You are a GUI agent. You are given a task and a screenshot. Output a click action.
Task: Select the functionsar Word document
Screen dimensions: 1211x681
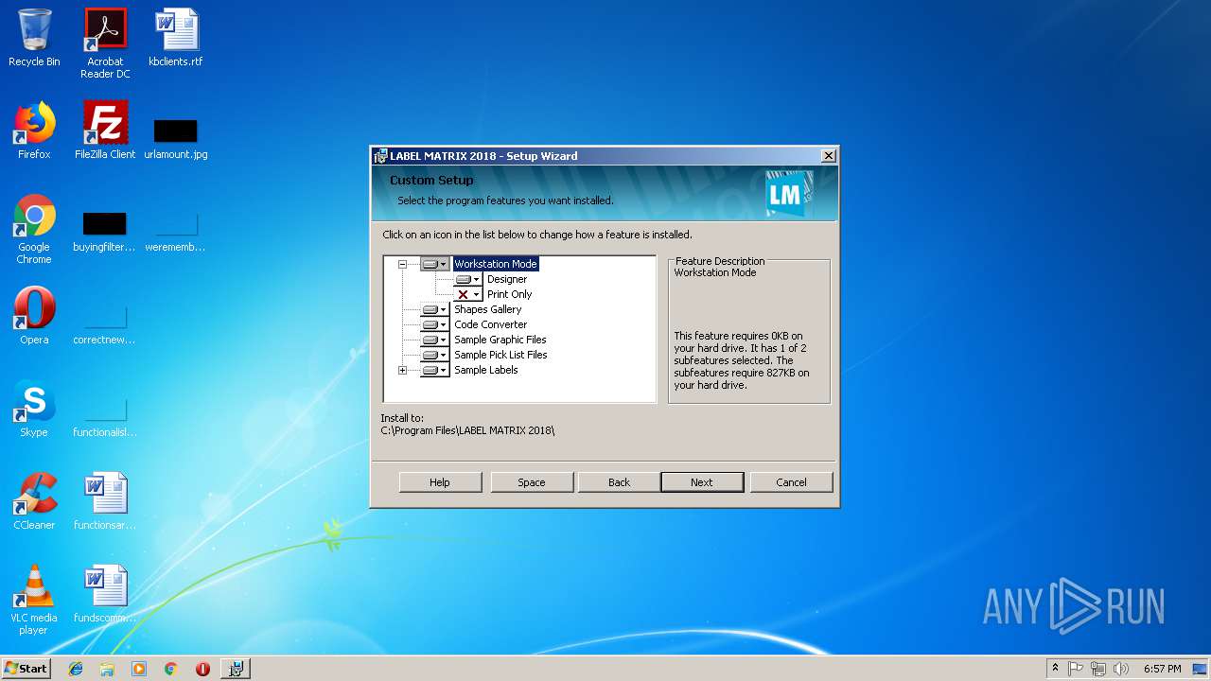105,501
